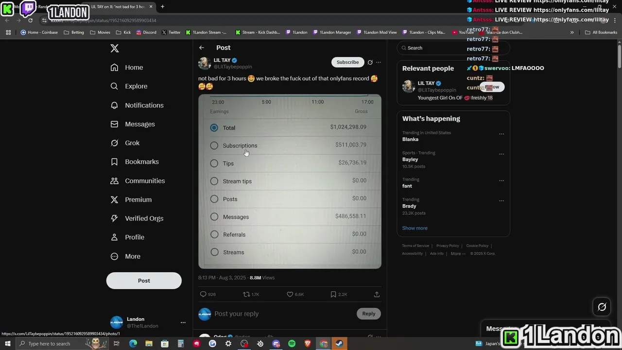Select the Referrals radio button

[x=214, y=234]
